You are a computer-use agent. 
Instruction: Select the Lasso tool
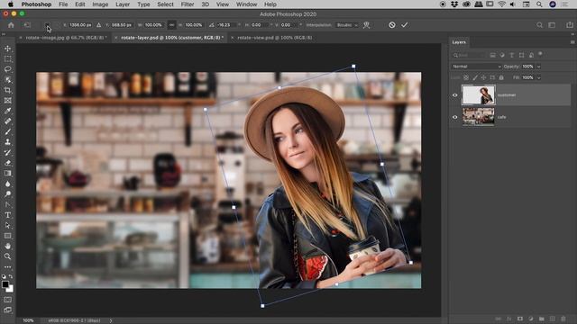click(x=7, y=69)
